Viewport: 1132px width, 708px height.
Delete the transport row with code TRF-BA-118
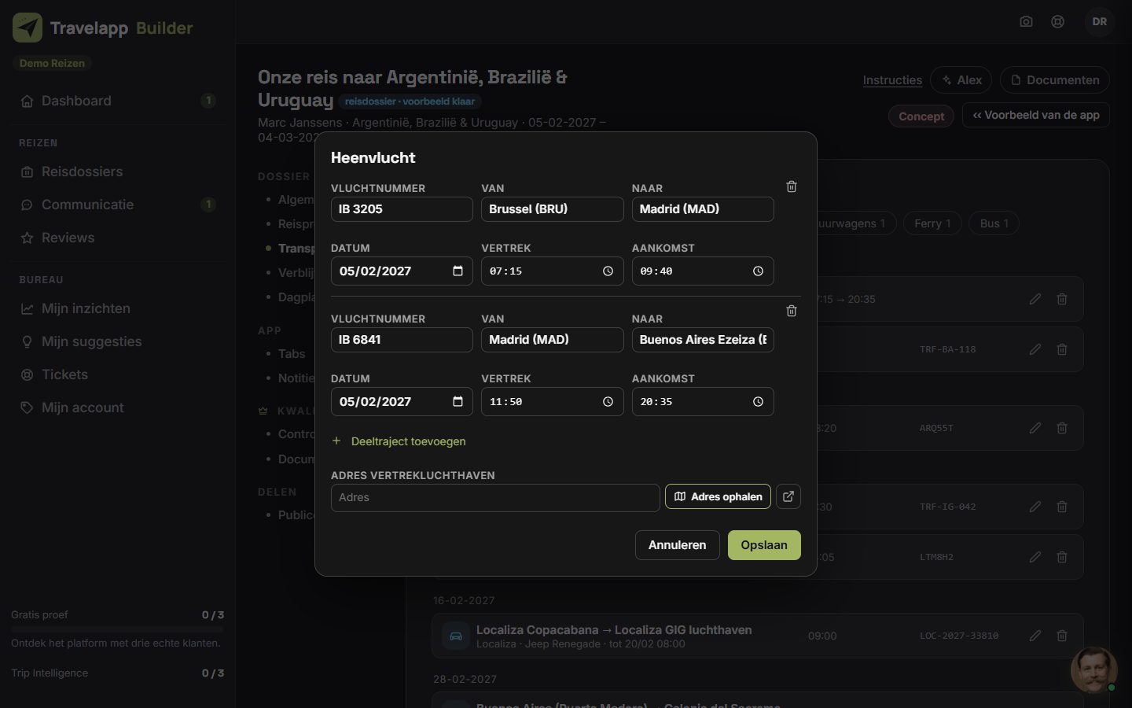(1062, 349)
